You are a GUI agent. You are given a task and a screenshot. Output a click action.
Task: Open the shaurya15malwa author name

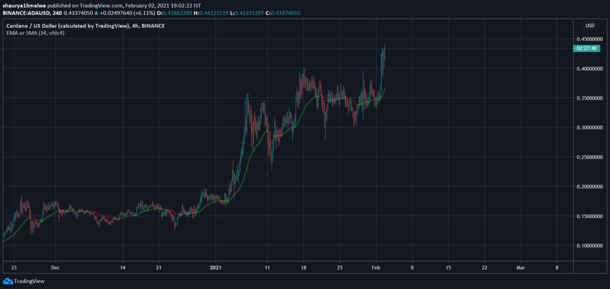[x=21, y=4]
